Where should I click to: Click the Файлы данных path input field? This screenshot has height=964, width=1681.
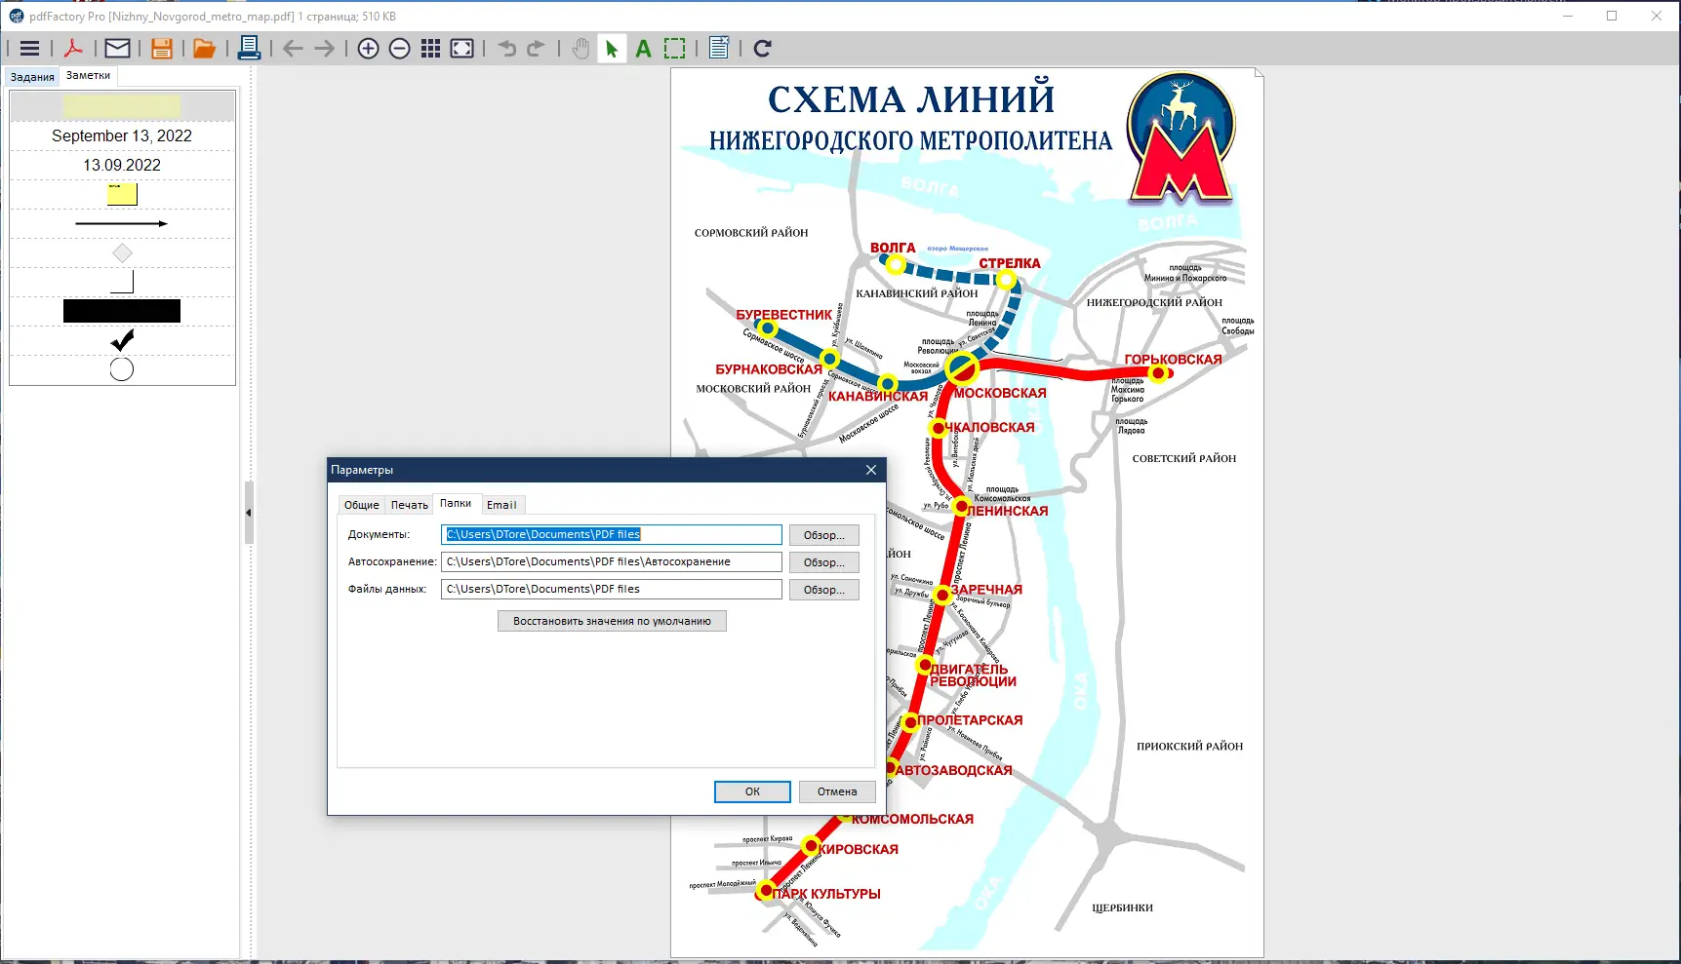pos(612,589)
